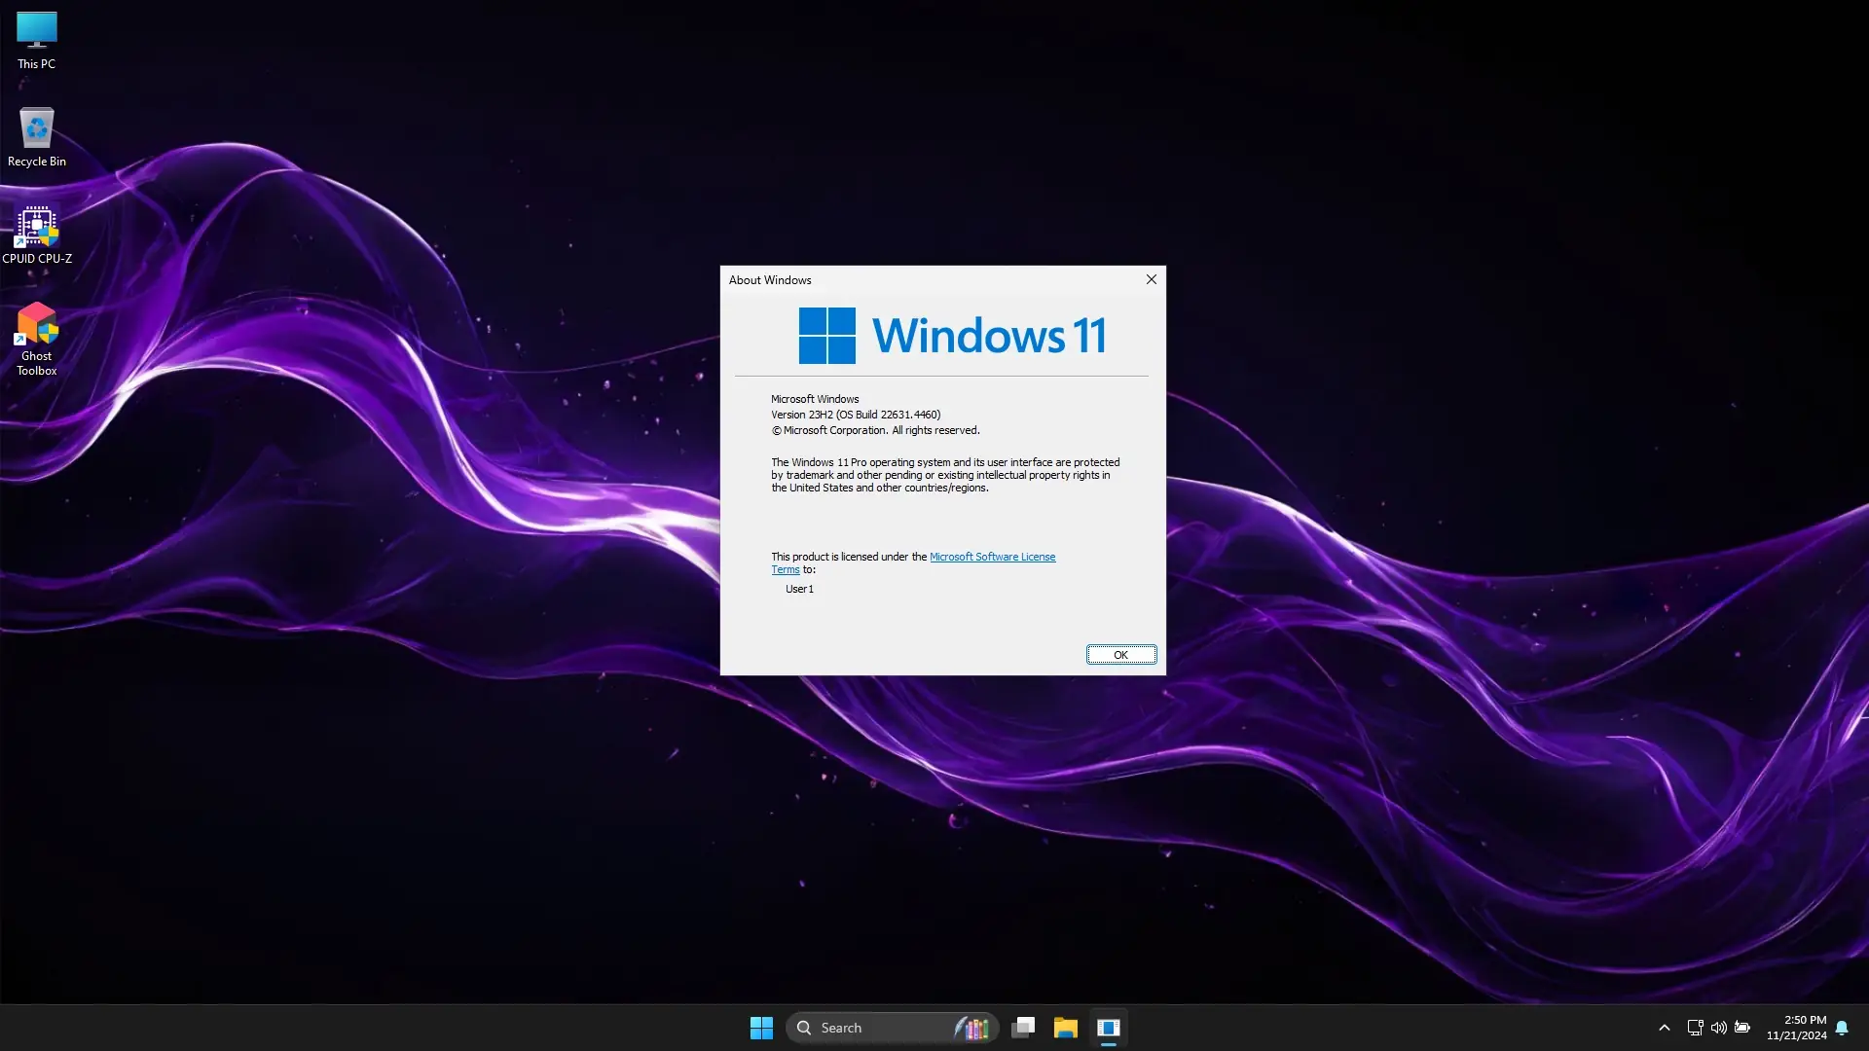Open the clock and date flyout
Screen dimensions: 1869x1051
[1796, 1028]
